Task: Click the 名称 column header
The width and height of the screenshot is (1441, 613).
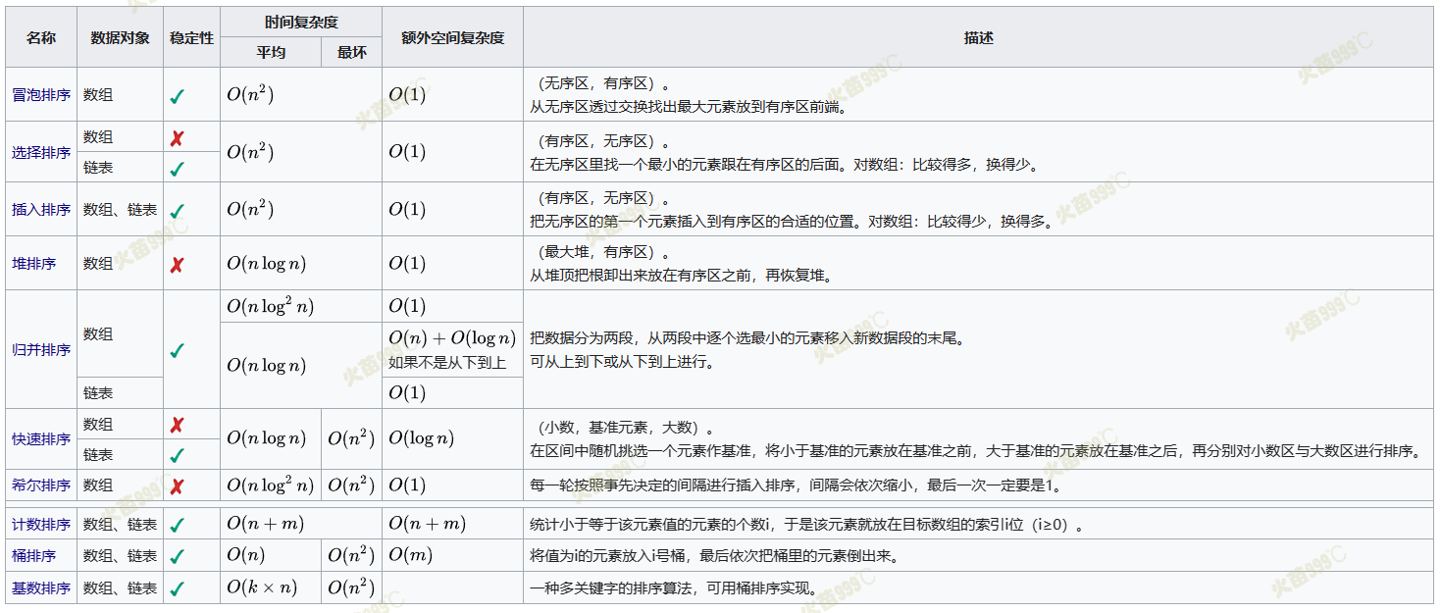Action: 41,37
